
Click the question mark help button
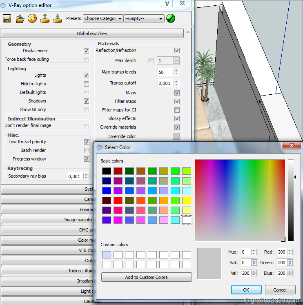(167, 3)
